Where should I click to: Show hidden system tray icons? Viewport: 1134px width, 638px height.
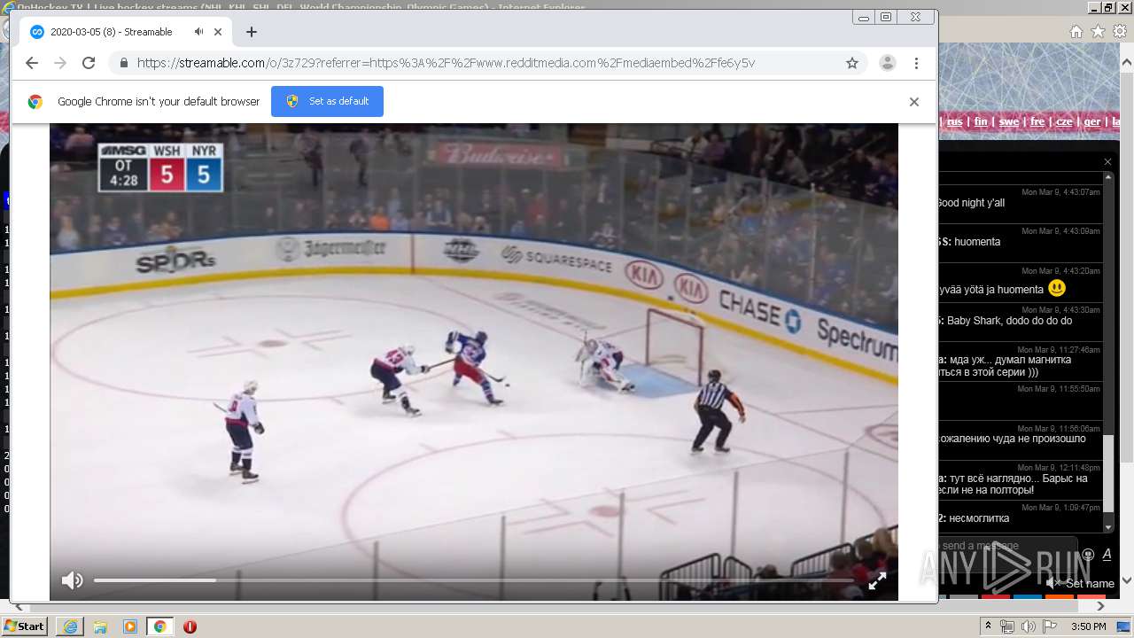click(990, 626)
